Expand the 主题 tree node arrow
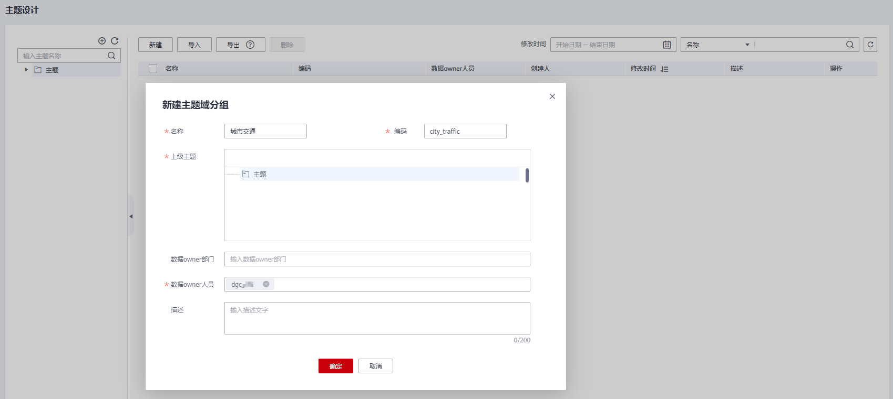The image size is (893, 399). pyautogui.click(x=26, y=70)
